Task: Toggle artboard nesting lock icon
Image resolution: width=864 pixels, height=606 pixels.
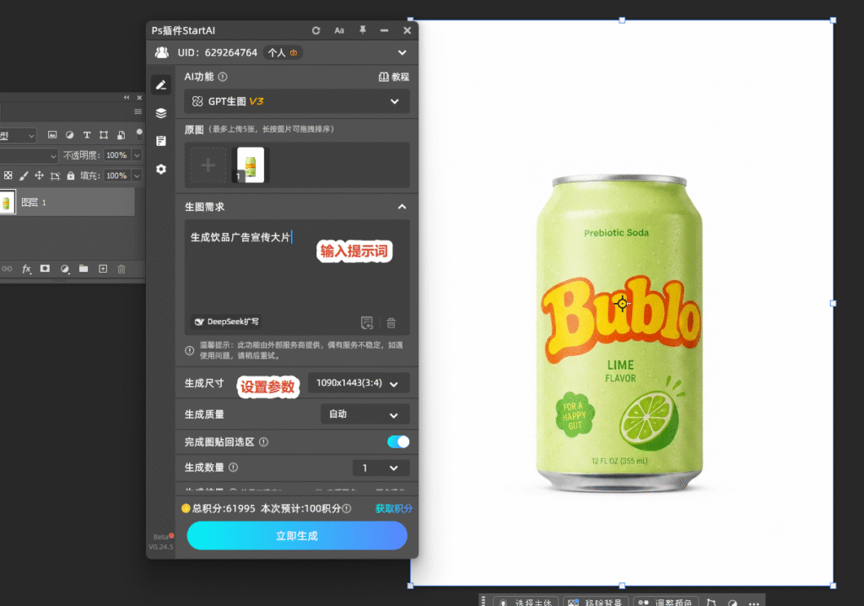Action: click(x=55, y=176)
